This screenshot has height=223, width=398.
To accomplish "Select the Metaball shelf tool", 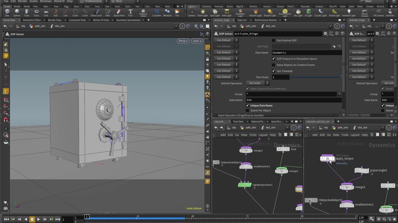I will 167,13.
